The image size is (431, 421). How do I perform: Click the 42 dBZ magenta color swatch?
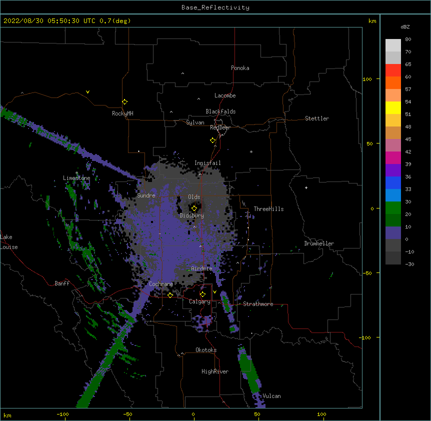pyautogui.click(x=393, y=157)
